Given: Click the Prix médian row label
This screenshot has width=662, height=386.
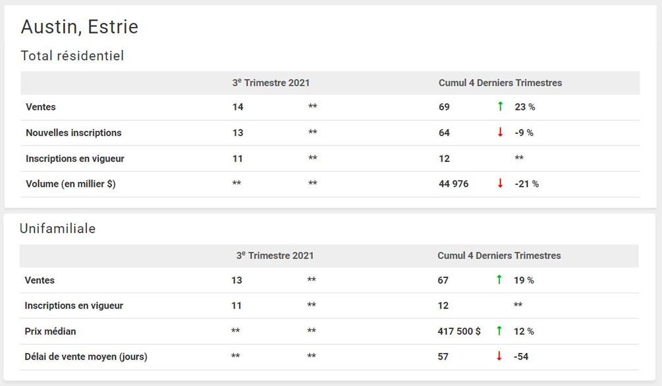Looking at the screenshot, I should pyautogui.click(x=51, y=331).
